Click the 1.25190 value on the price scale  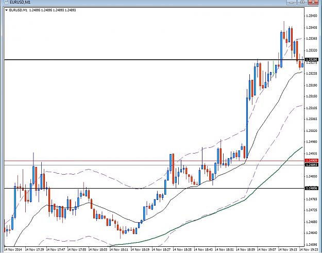click(x=312, y=85)
